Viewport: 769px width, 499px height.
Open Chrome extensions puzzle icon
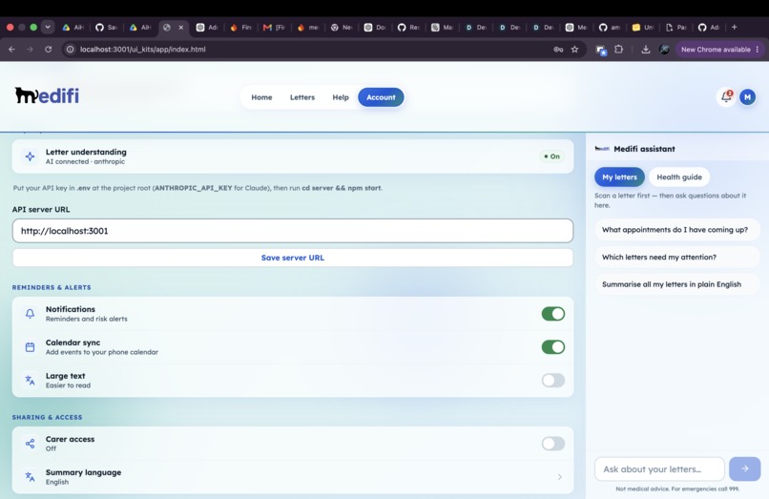click(x=619, y=49)
